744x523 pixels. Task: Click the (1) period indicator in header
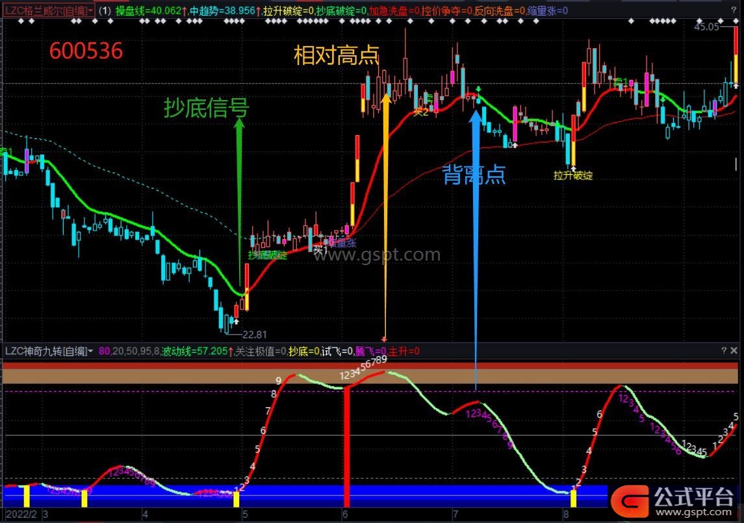(x=105, y=10)
